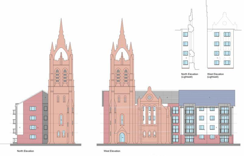This screenshot has height=156, width=244.
Task: Click the spire tip of the West Elevation tower
Action: tap(122, 19)
